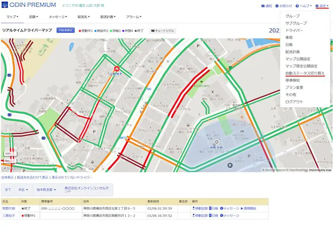Screen dimensions: 333x228
Task: Toggle the POIを非表示 button
Action: 65,31
